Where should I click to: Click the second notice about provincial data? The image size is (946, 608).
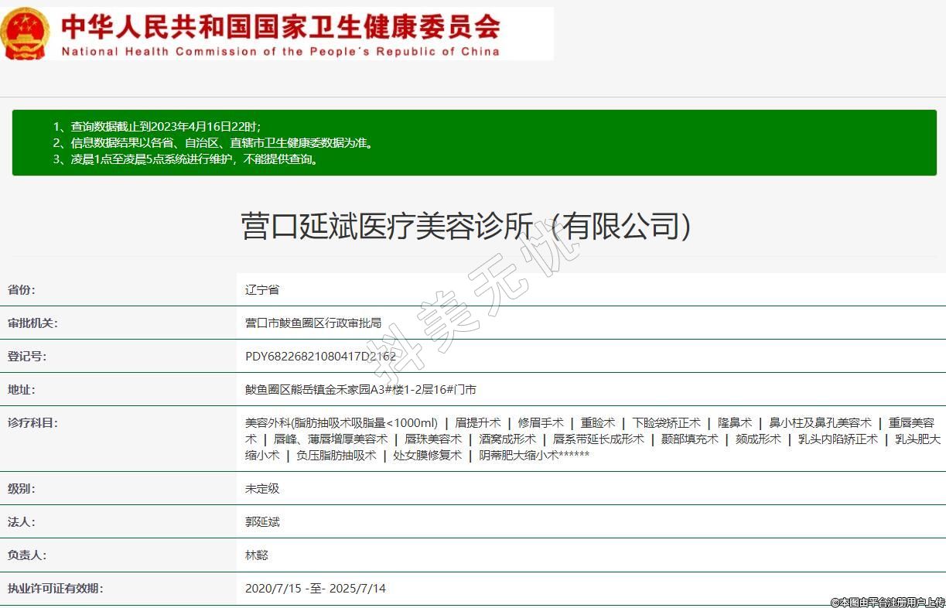213,143
